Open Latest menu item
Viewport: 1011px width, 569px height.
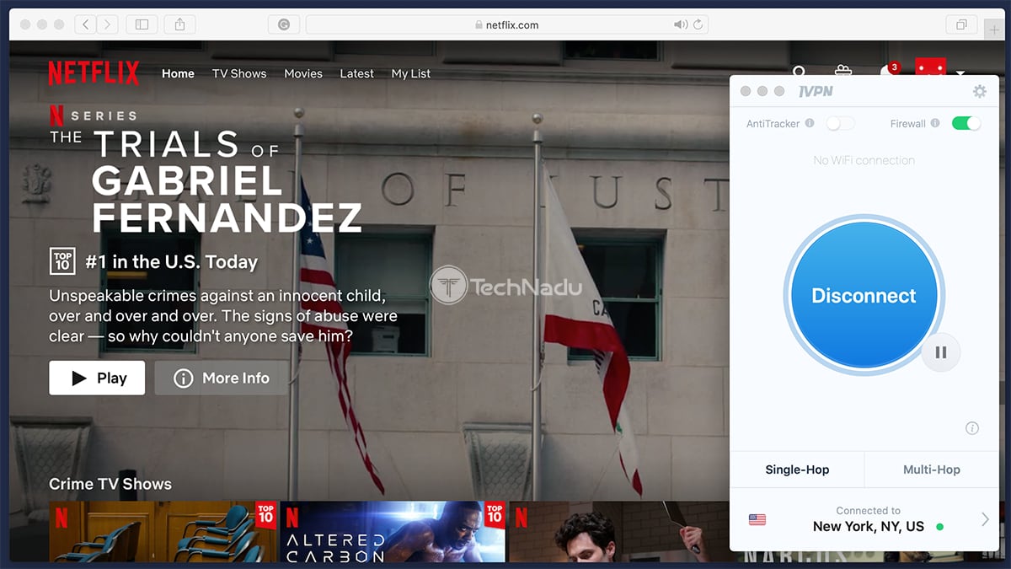pyautogui.click(x=356, y=73)
